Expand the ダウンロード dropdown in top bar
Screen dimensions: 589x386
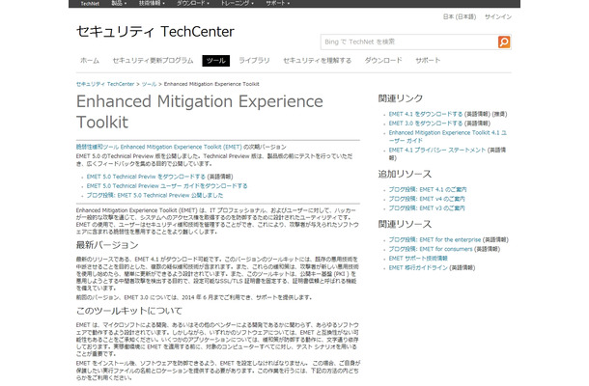(x=193, y=4)
